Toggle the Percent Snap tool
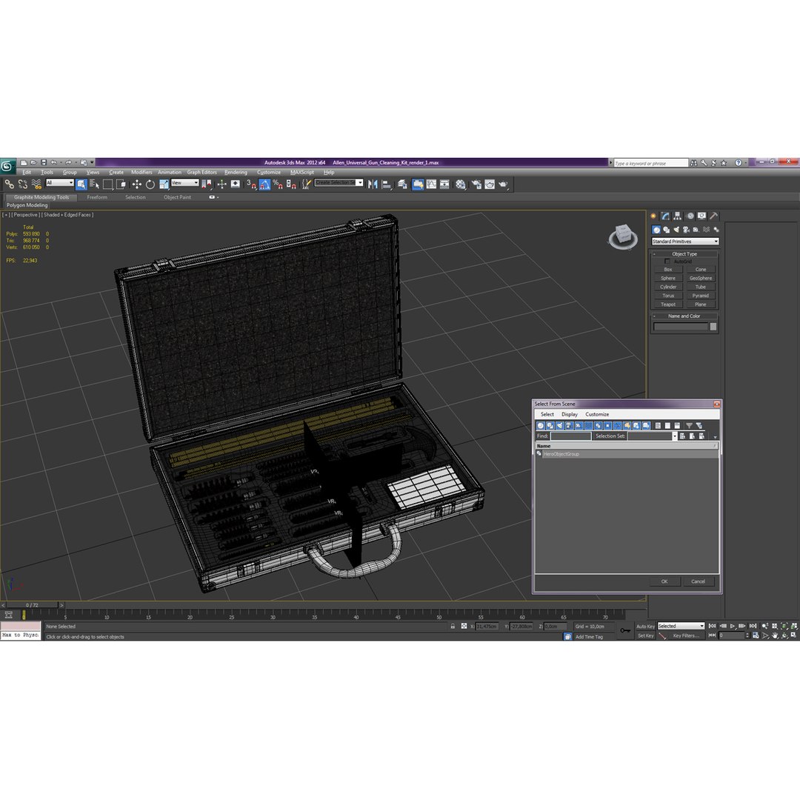Image resolution: width=800 pixels, height=800 pixels. [x=278, y=184]
